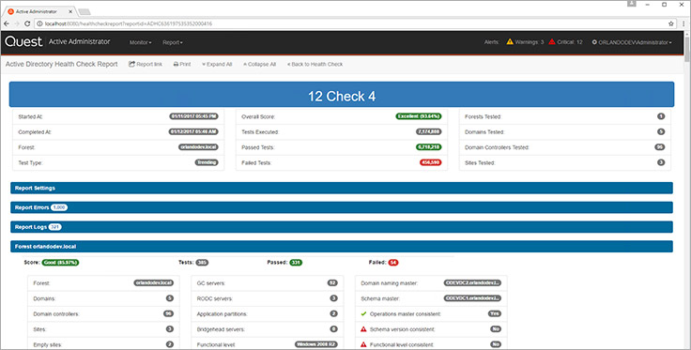The height and width of the screenshot is (350, 691).
Task: Open the Chrome three-dot menu
Action: pos(683,23)
